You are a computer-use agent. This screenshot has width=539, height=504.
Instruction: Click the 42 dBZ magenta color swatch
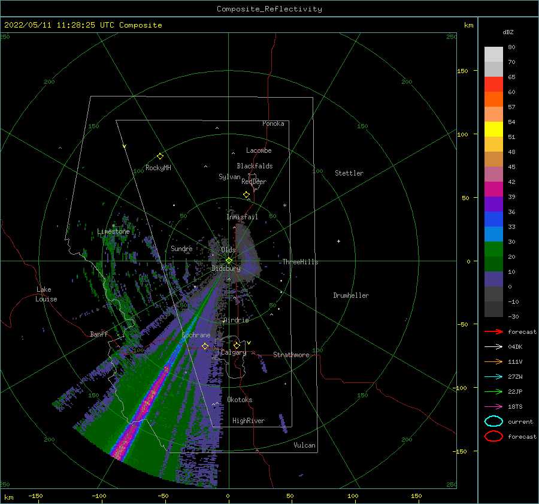click(x=493, y=189)
